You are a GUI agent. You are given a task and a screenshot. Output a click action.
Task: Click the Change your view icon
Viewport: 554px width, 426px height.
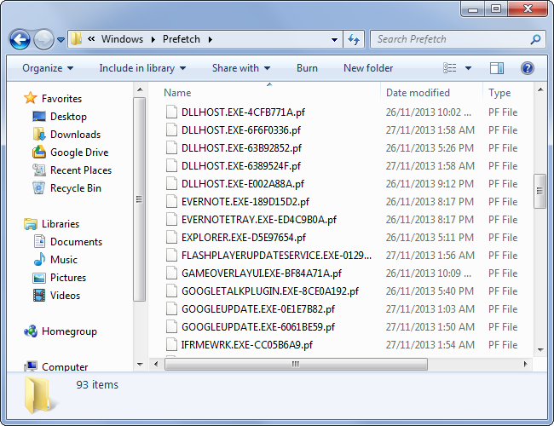click(450, 68)
